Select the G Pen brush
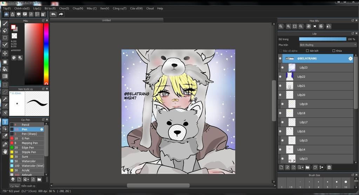The image size is (359, 195). [x=27, y=139]
